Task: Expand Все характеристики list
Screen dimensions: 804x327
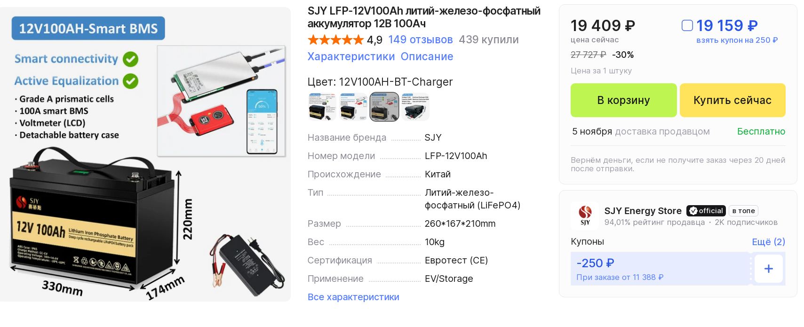Action: click(x=353, y=297)
